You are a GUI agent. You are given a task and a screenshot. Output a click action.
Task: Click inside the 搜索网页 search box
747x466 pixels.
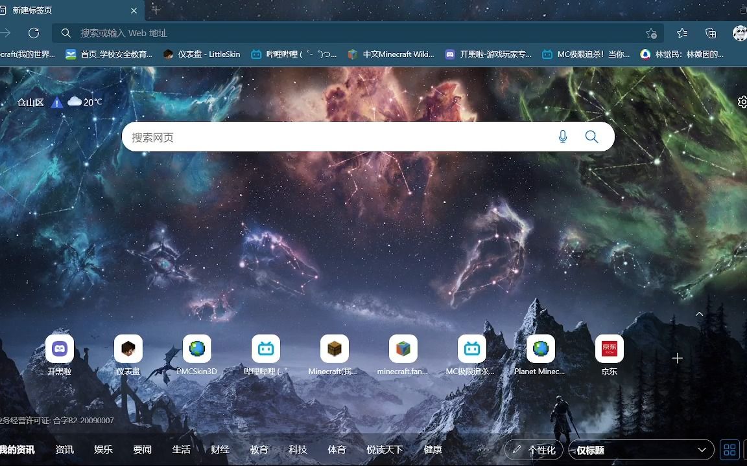292,137
